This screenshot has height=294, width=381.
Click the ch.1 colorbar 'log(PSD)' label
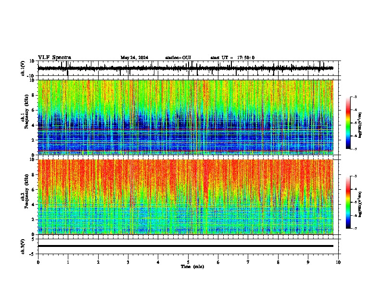tap(360, 125)
